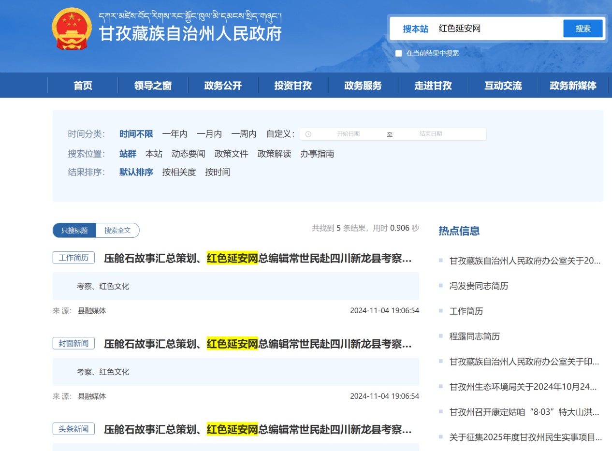Screen dimensions: 612x451
Task: Select the 搜本站 search scope label
Action: (416, 29)
